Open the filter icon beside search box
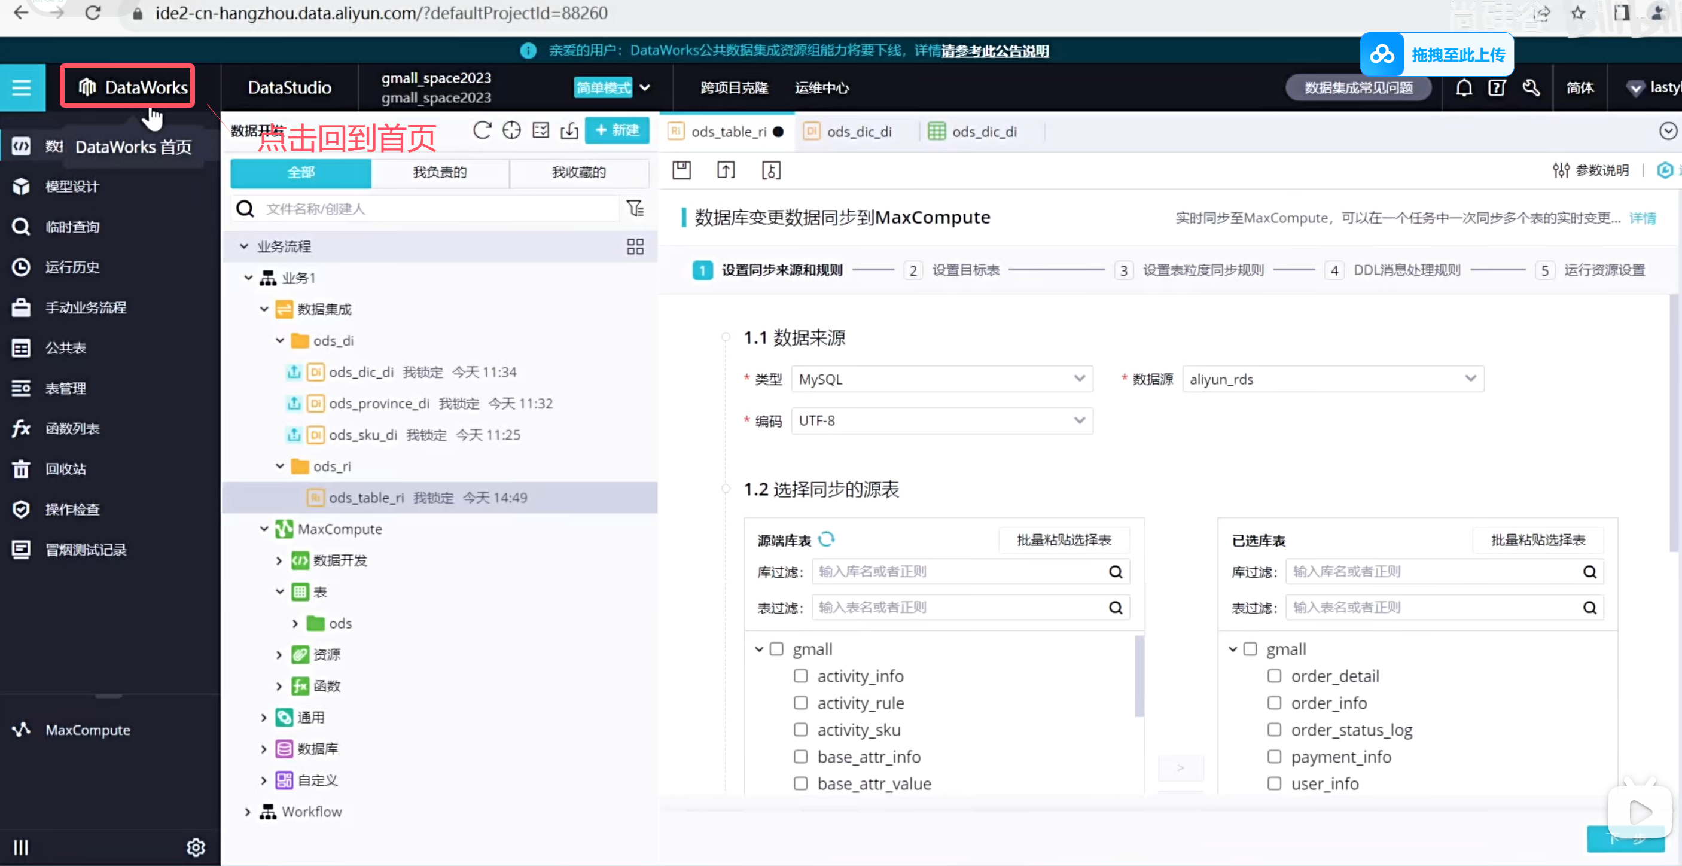The height and width of the screenshot is (866, 1682). point(635,208)
